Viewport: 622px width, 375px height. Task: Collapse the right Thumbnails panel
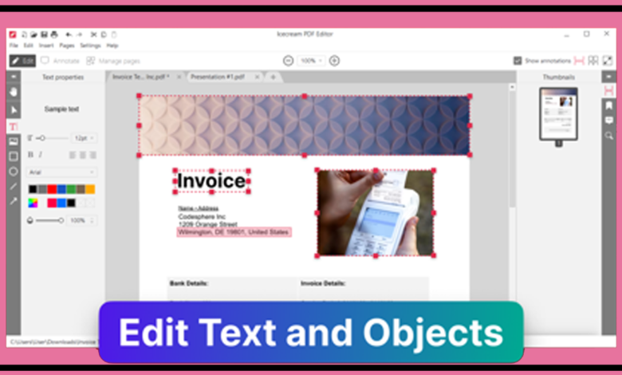click(609, 76)
